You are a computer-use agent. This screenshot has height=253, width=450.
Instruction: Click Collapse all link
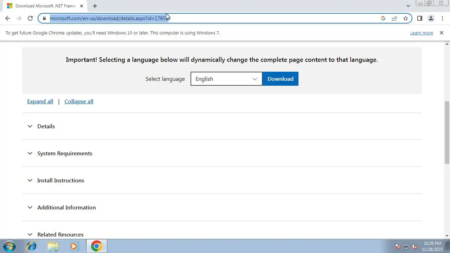[x=79, y=101]
